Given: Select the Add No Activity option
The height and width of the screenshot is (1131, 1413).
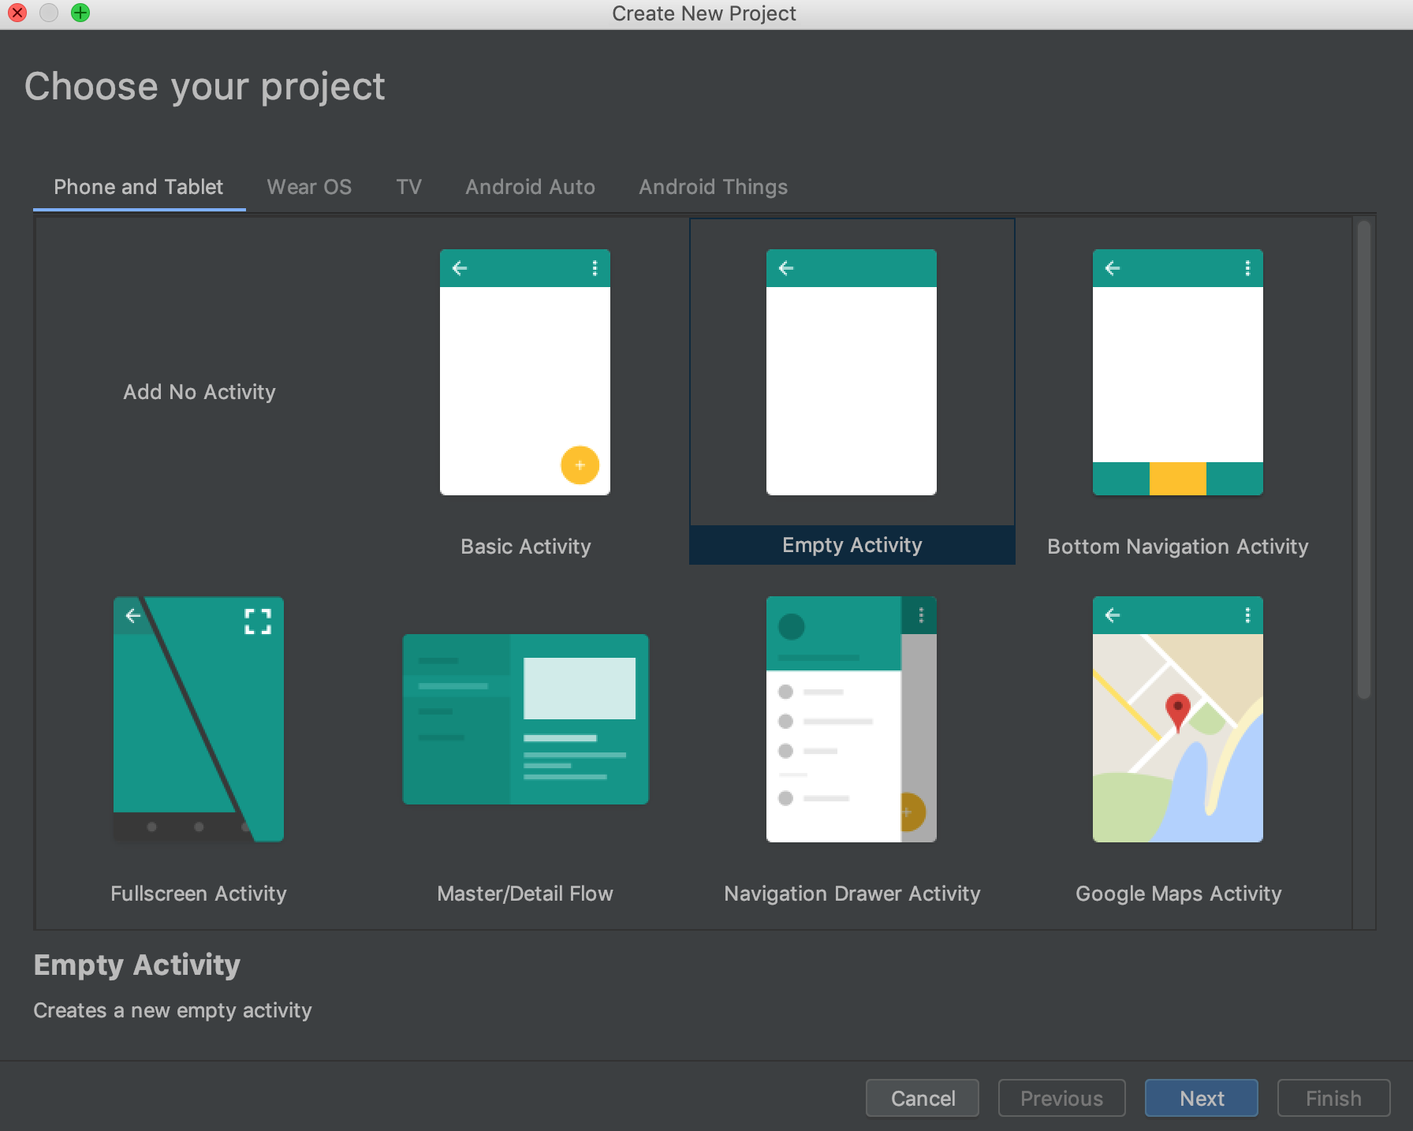Looking at the screenshot, I should tap(199, 392).
